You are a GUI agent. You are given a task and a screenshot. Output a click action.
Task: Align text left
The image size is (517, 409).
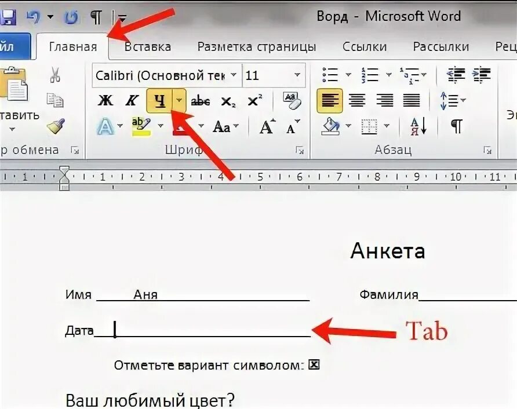pyautogui.click(x=330, y=101)
